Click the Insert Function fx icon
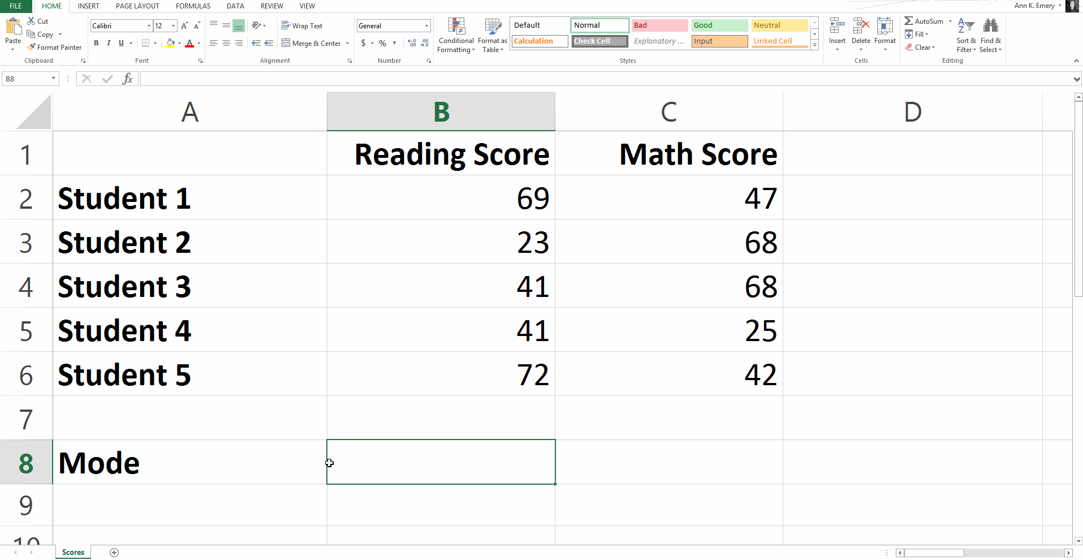The width and height of the screenshot is (1083, 560). tap(128, 79)
